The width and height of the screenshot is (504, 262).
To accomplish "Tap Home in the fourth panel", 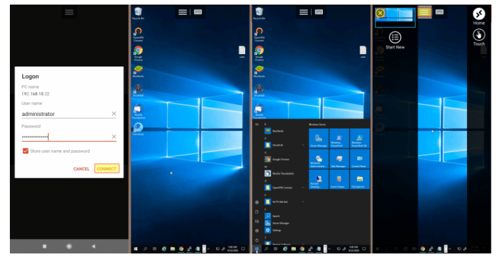I will coord(478,16).
